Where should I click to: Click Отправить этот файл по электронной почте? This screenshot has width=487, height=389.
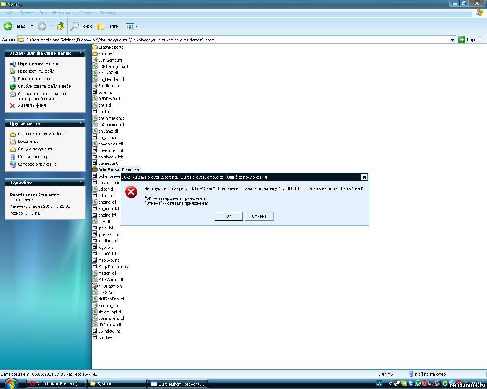42,96
